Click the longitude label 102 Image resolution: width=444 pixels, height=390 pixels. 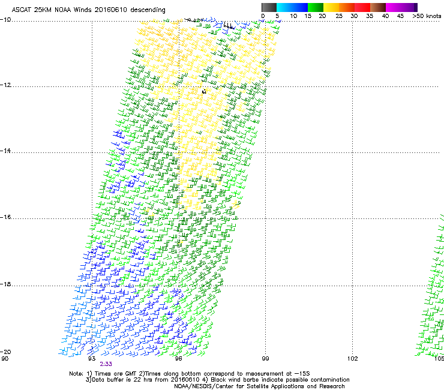(x=353, y=359)
